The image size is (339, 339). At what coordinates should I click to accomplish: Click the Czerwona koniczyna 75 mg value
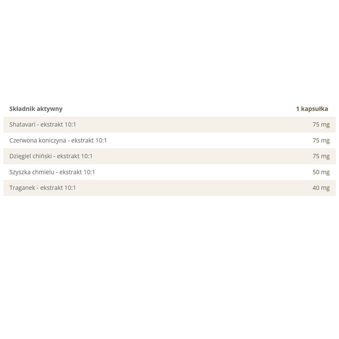tap(321, 141)
